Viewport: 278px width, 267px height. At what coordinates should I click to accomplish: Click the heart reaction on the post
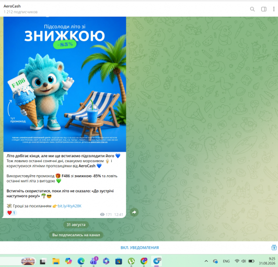(11, 213)
